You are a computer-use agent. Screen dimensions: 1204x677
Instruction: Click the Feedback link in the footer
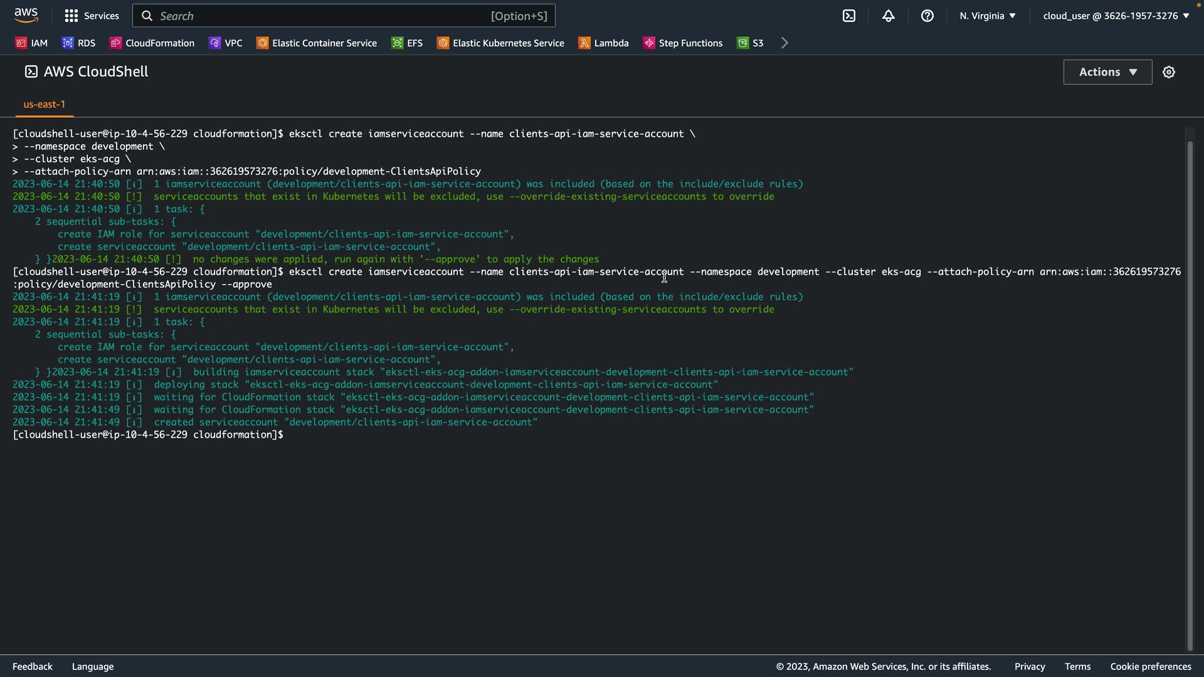32,666
